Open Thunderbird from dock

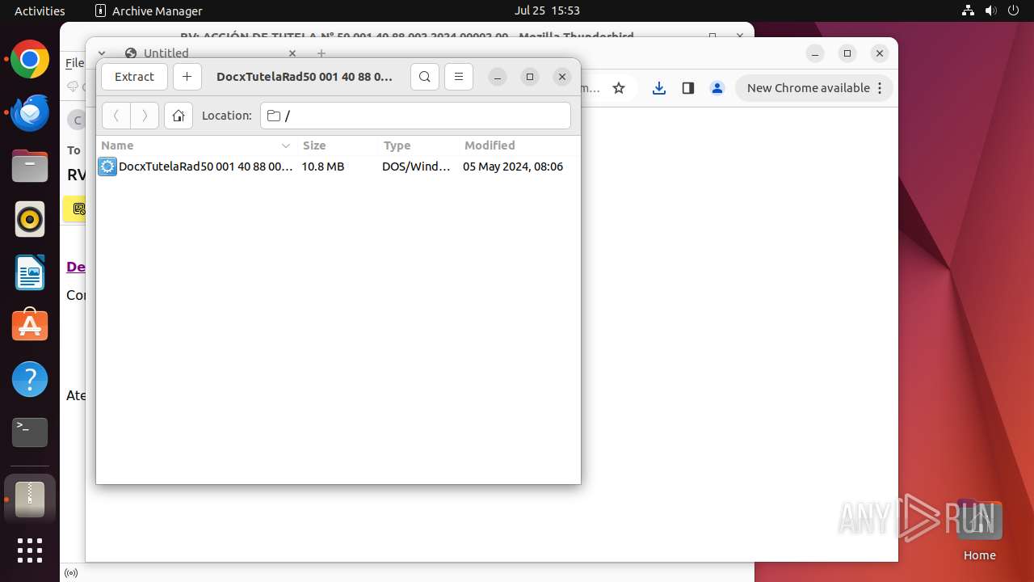pyautogui.click(x=30, y=113)
